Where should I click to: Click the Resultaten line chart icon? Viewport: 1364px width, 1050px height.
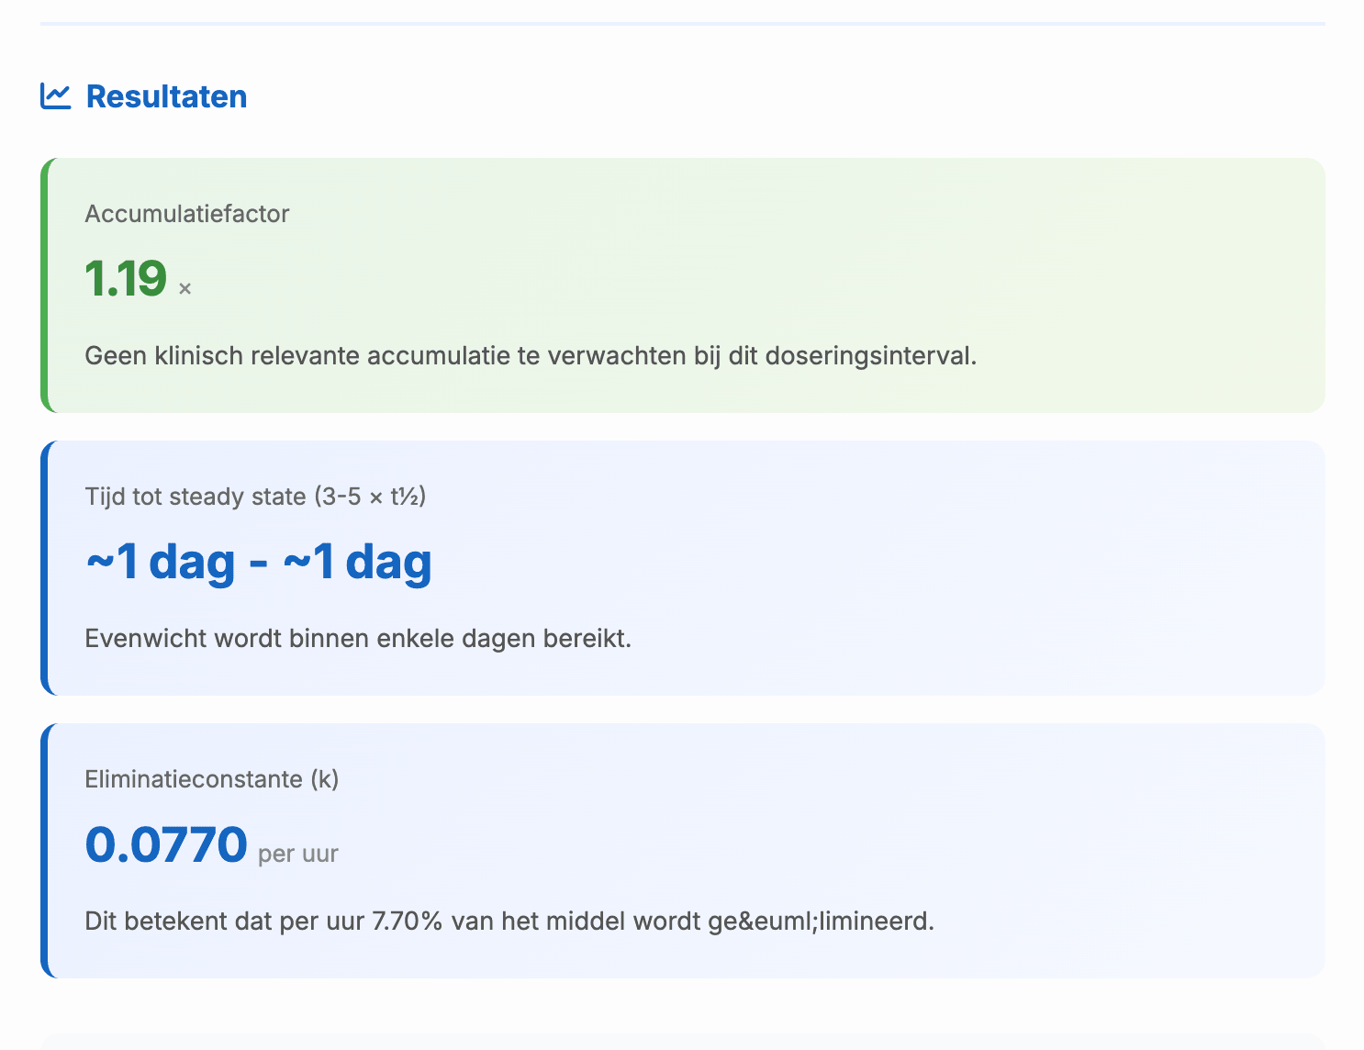point(55,96)
